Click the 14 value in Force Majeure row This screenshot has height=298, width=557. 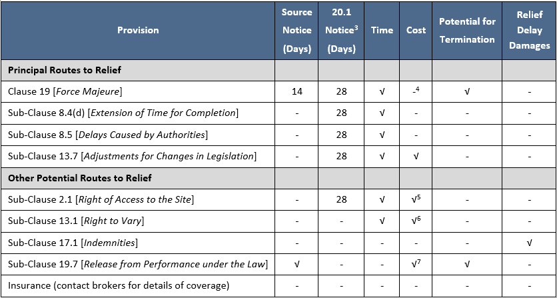pyautogui.click(x=296, y=91)
